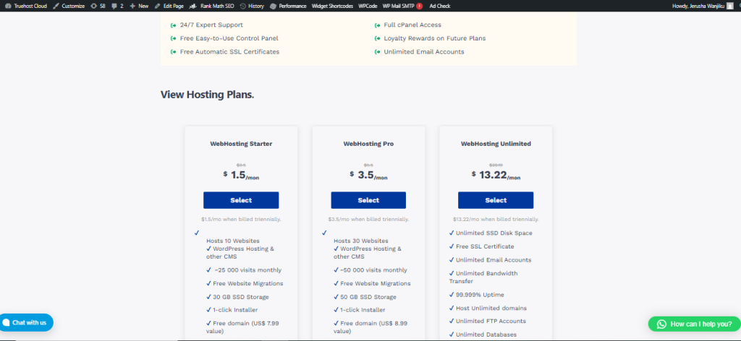Screen dimensions: 741x341
Task: Click 99.999% Uptime feature
Action: tap(480, 295)
